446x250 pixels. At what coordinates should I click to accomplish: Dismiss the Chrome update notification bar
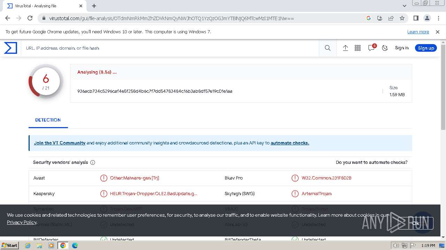click(x=438, y=32)
